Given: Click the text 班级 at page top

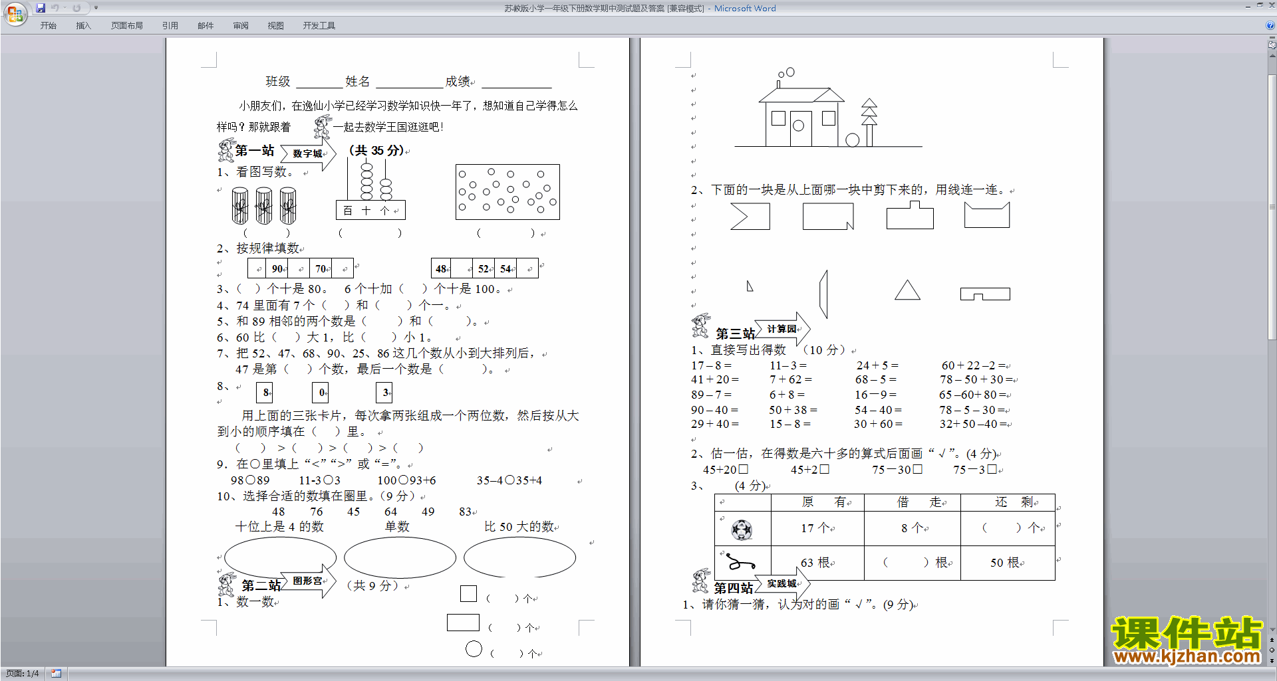Looking at the screenshot, I should click(x=278, y=81).
